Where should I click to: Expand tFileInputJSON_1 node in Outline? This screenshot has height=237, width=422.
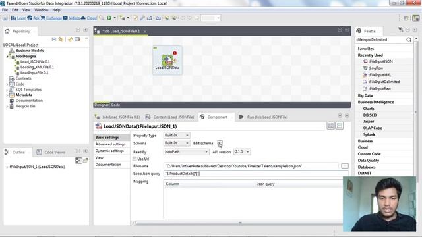[7, 167]
